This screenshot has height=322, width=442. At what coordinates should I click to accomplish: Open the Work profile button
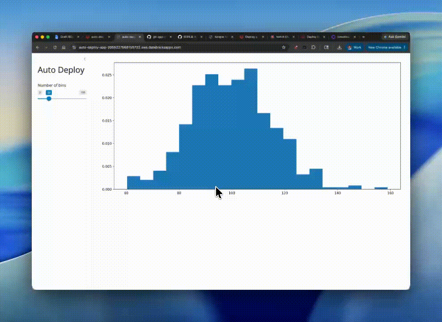(x=354, y=47)
